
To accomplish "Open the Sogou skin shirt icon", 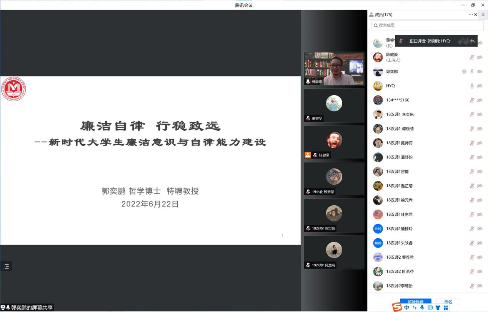I will 438,308.
